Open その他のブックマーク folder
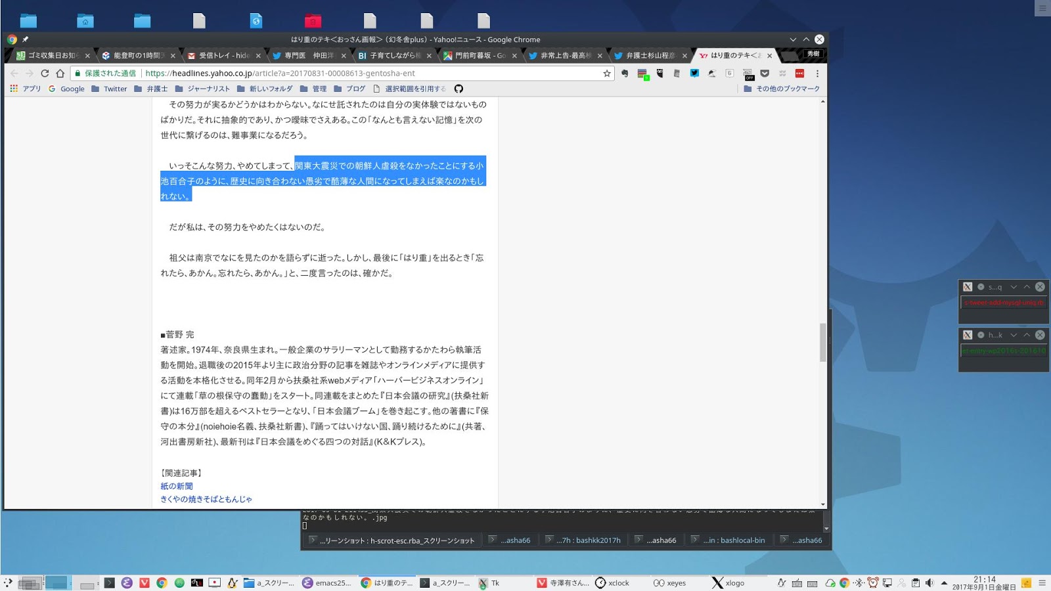 (x=782, y=89)
